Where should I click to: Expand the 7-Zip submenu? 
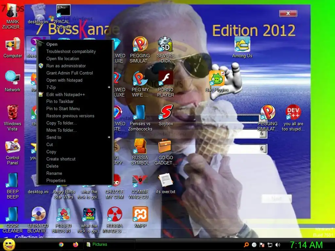(75, 87)
